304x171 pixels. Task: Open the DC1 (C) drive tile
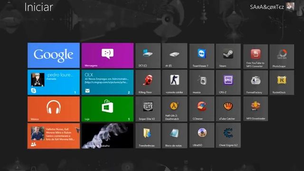pyautogui.click(x=148, y=56)
